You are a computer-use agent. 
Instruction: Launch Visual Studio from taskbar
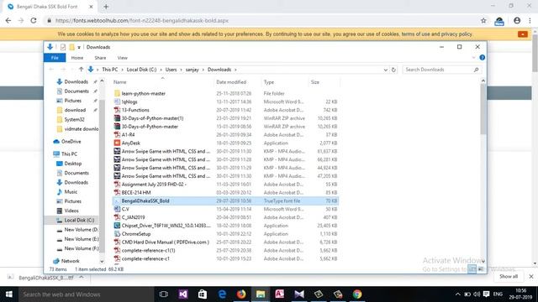point(183,294)
